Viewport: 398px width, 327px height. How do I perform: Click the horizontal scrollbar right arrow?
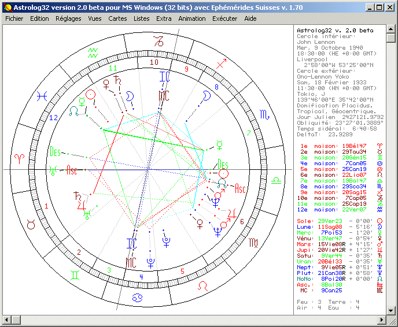point(382,320)
